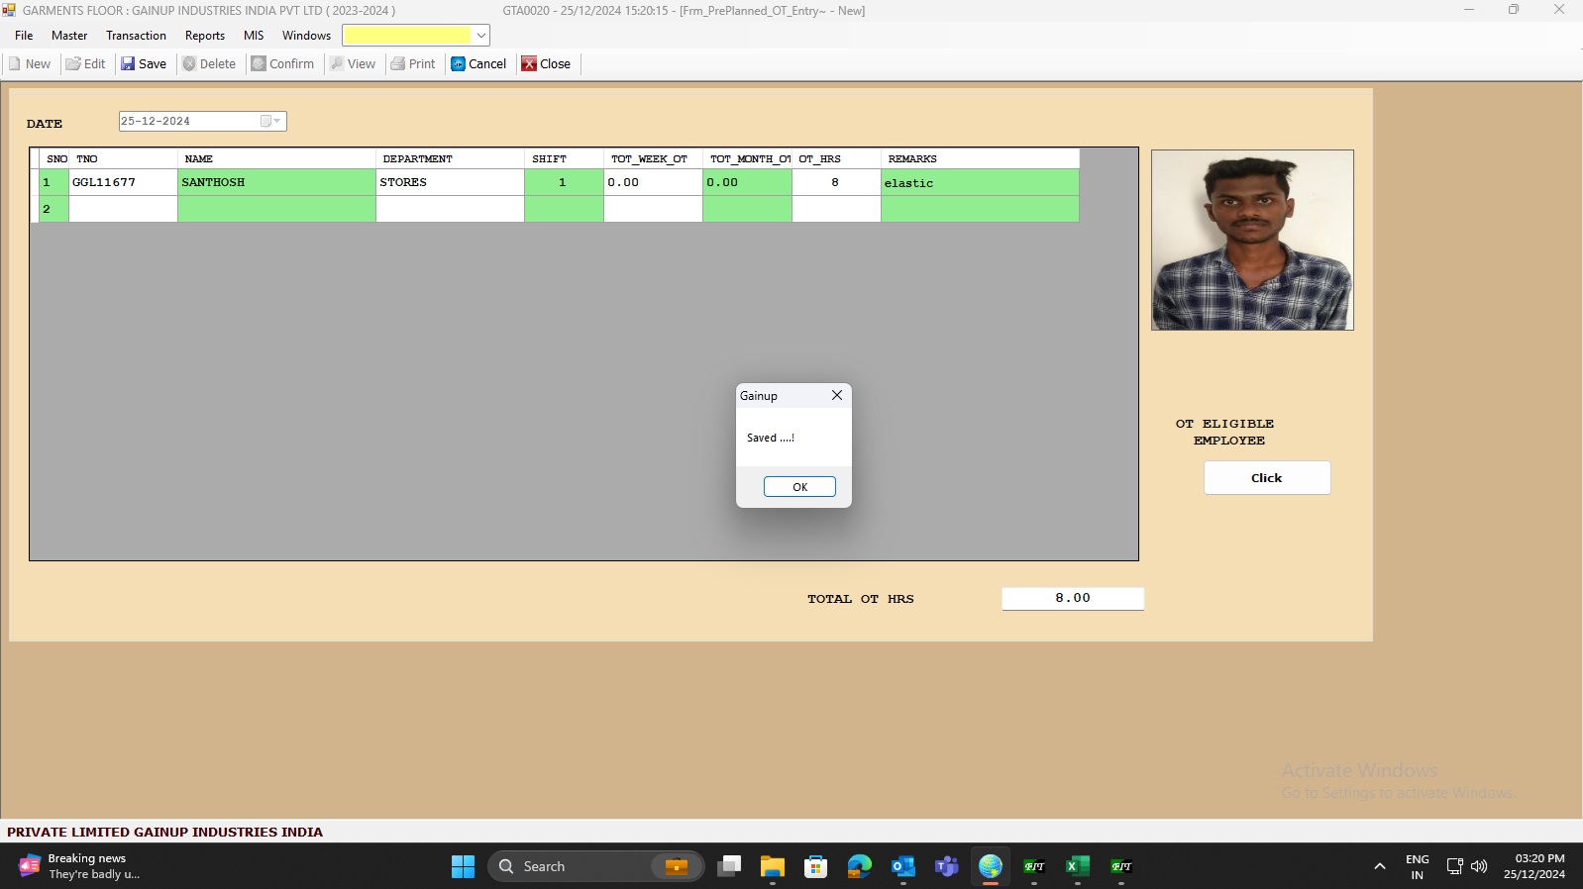Open the Reports menu

click(x=204, y=36)
